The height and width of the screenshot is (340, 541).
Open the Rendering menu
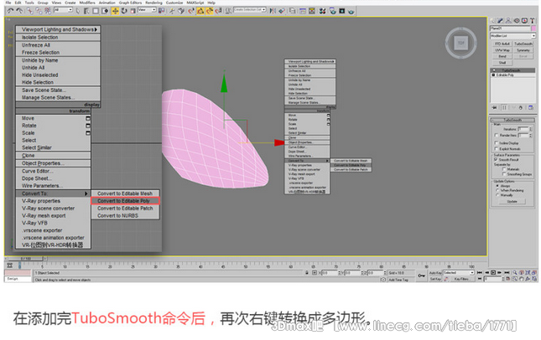click(153, 3)
